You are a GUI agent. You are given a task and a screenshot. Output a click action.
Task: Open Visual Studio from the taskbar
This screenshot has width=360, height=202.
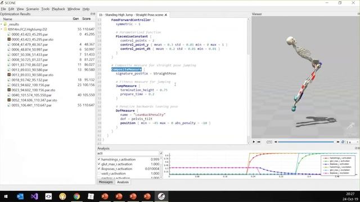point(34,196)
